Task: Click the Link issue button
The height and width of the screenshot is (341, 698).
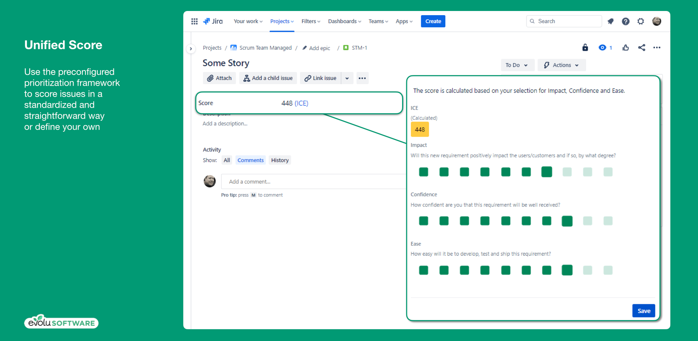Action: [321, 78]
